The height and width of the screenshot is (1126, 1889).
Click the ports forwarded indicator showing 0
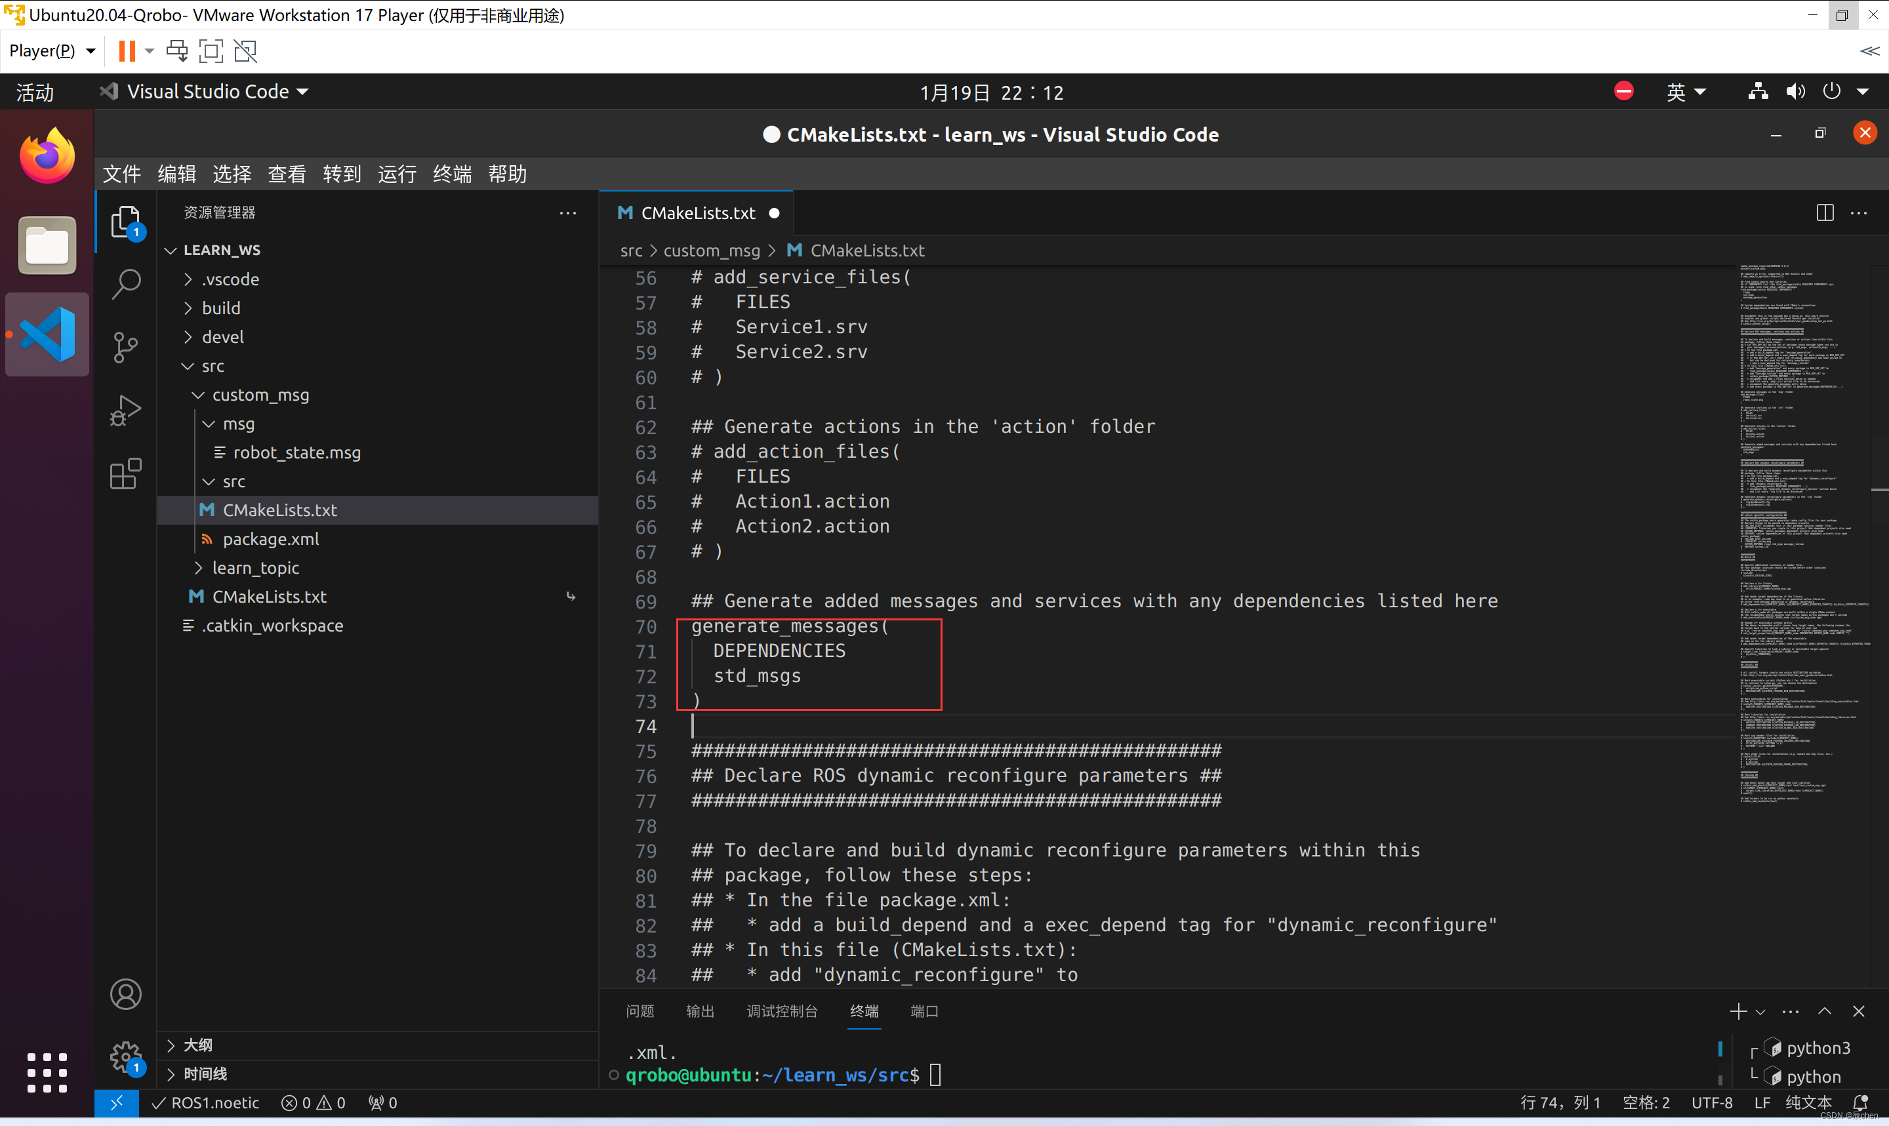[x=383, y=1102]
